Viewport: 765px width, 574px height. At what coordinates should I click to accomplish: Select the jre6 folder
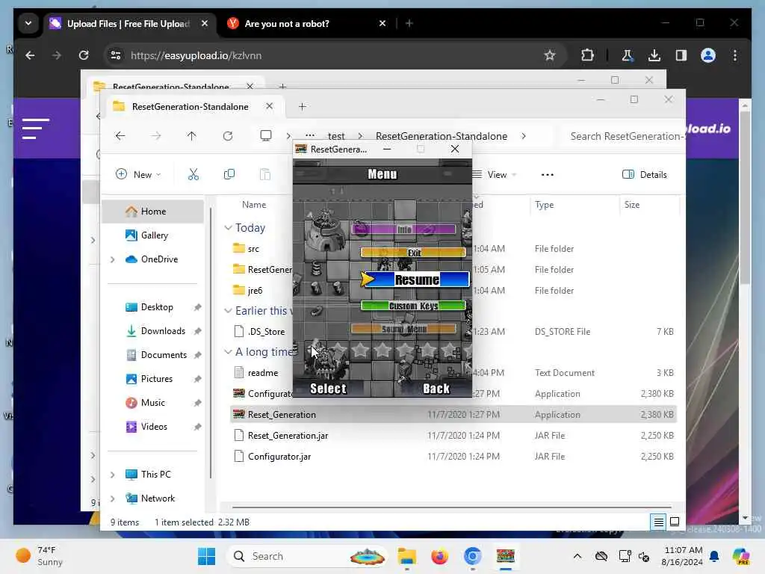pos(255,291)
